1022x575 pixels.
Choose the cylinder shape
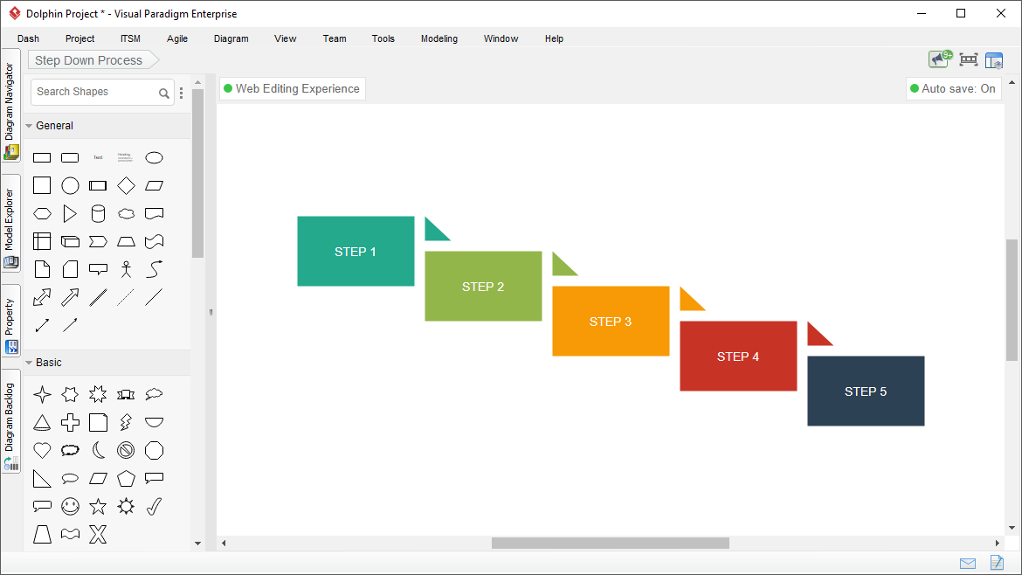tap(98, 214)
